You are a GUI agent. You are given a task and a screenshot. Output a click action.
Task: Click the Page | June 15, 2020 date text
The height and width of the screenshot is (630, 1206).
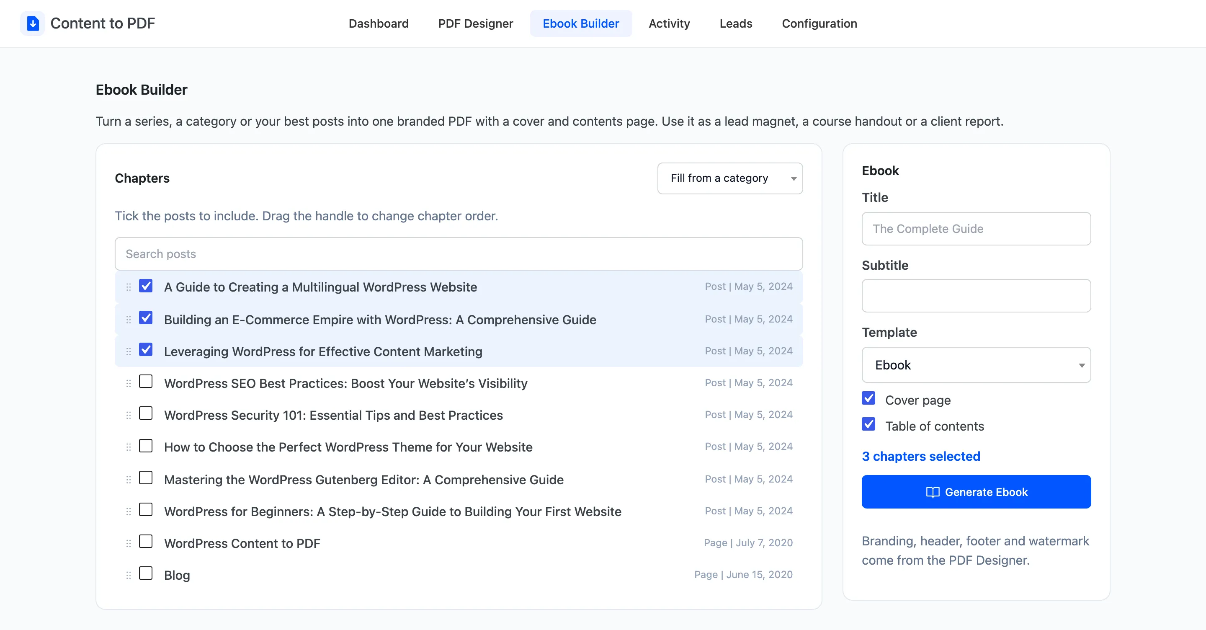(743, 575)
